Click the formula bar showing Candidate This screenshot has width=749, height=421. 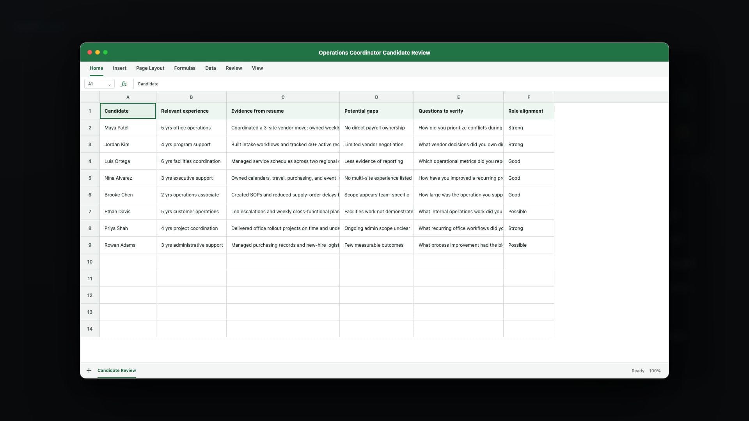click(401, 84)
